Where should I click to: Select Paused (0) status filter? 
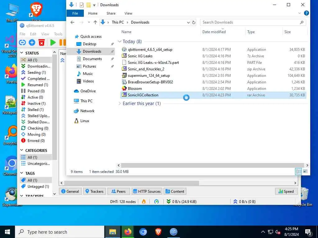click(x=36, y=91)
